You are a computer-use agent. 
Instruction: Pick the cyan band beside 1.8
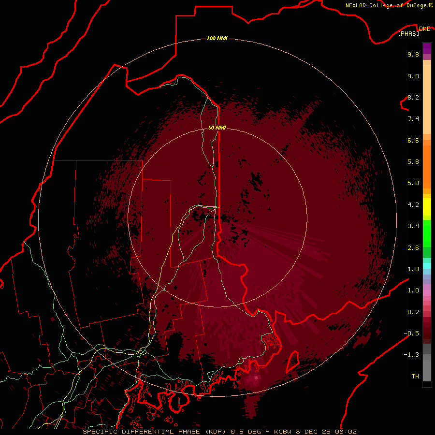click(x=427, y=266)
